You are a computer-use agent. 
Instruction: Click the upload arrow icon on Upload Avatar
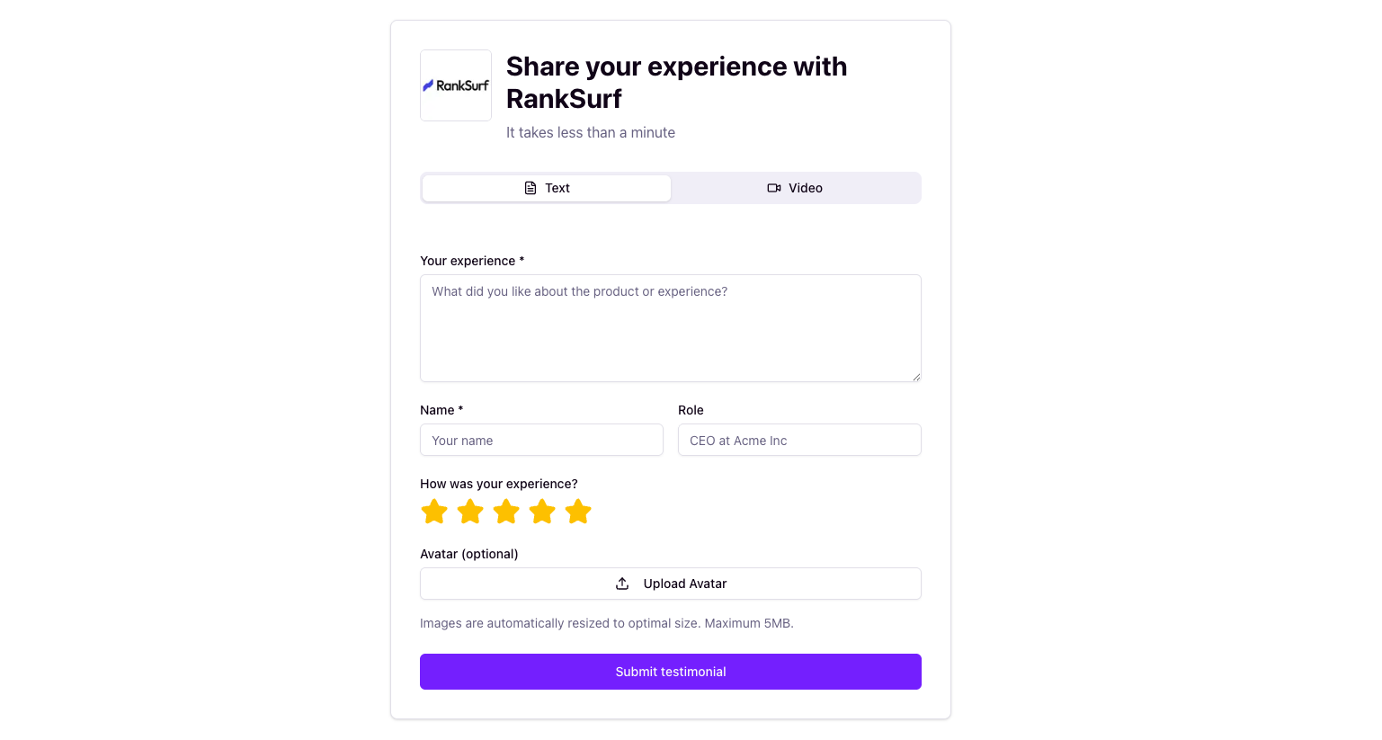621,583
